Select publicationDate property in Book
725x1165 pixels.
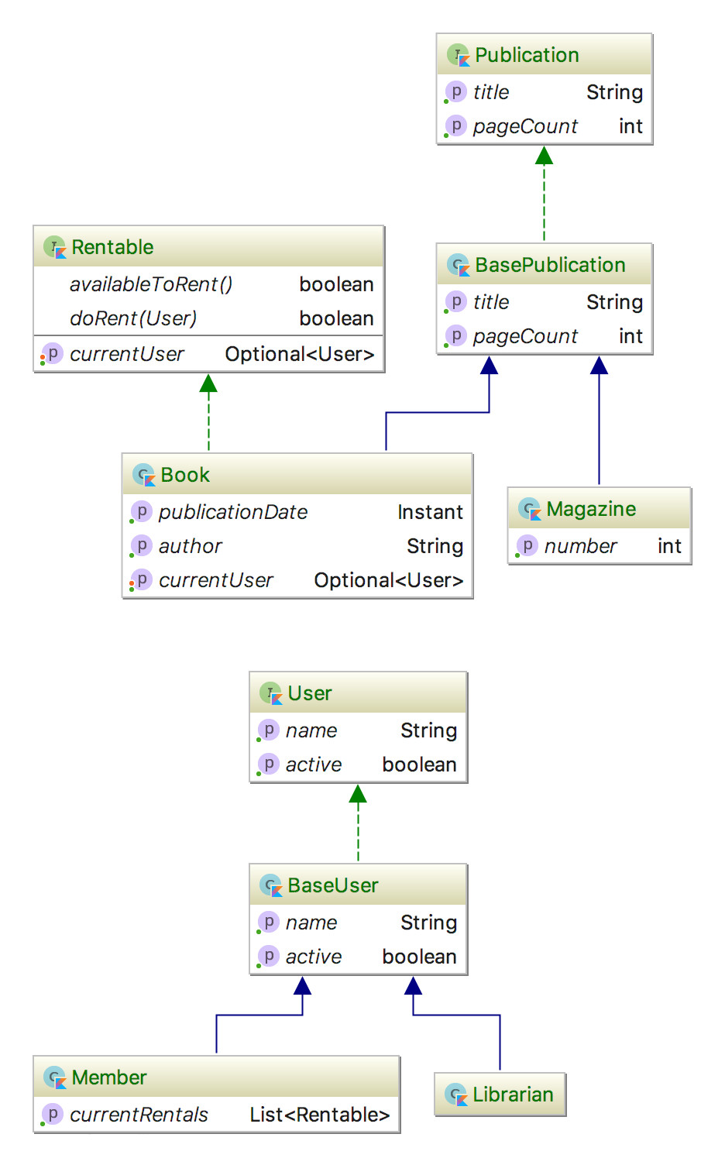pyautogui.click(x=297, y=512)
